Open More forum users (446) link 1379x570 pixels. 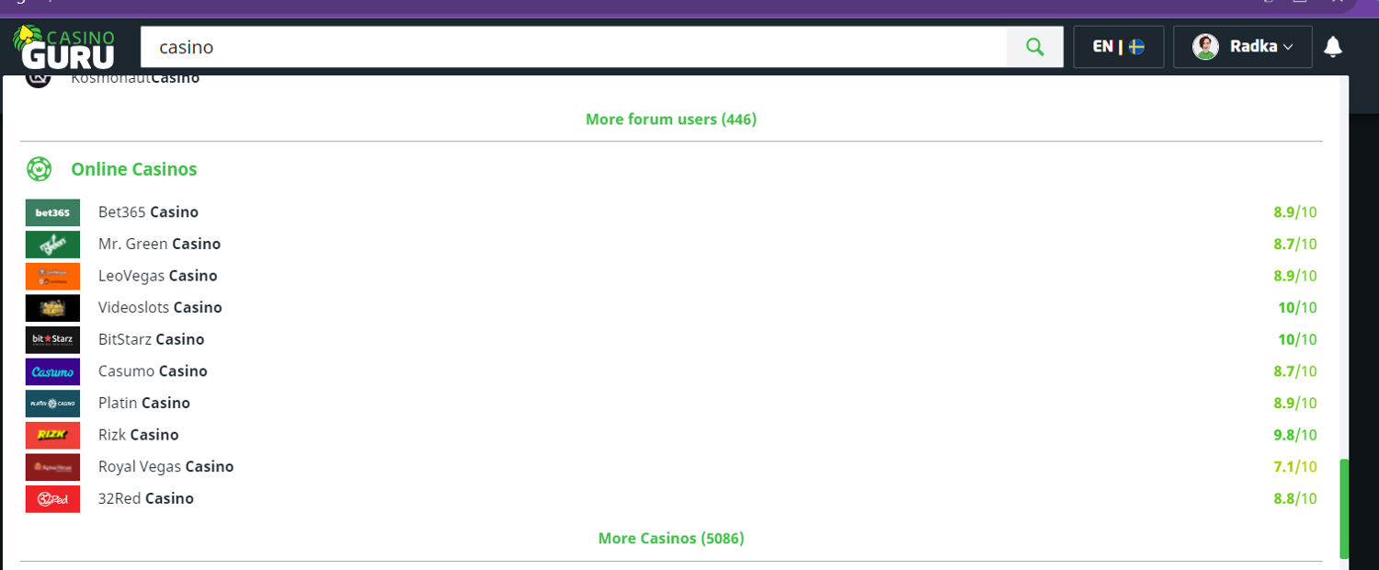(671, 120)
